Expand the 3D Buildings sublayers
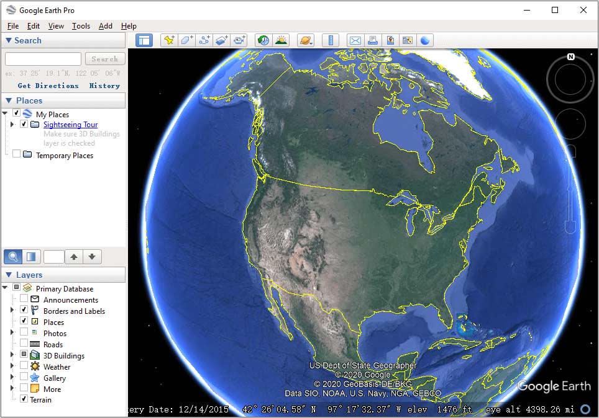This screenshot has width=599, height=418. [12, 355]
